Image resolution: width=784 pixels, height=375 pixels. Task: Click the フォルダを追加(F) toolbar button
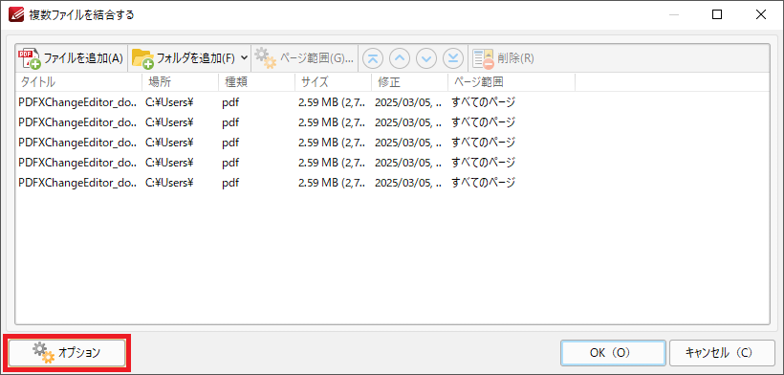(184, 58)
